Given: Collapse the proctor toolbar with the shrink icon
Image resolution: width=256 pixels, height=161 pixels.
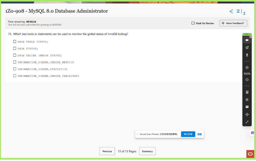Looking at the screenshot, I should pyautogui.click(x=247, y=122).
